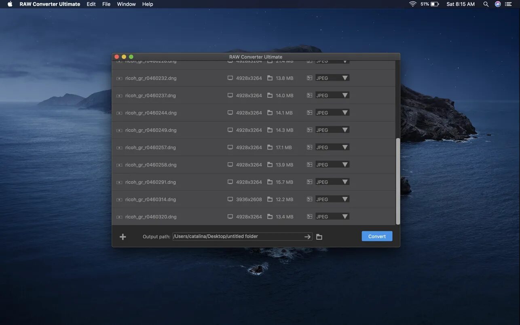Select file name ricoh_gr_r0460244.dng
520x325 pixels.
[151, 113]
